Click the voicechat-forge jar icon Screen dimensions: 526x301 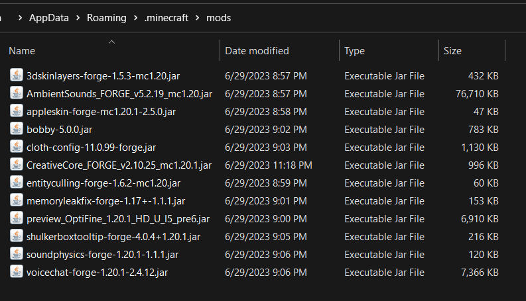(16, 272)
